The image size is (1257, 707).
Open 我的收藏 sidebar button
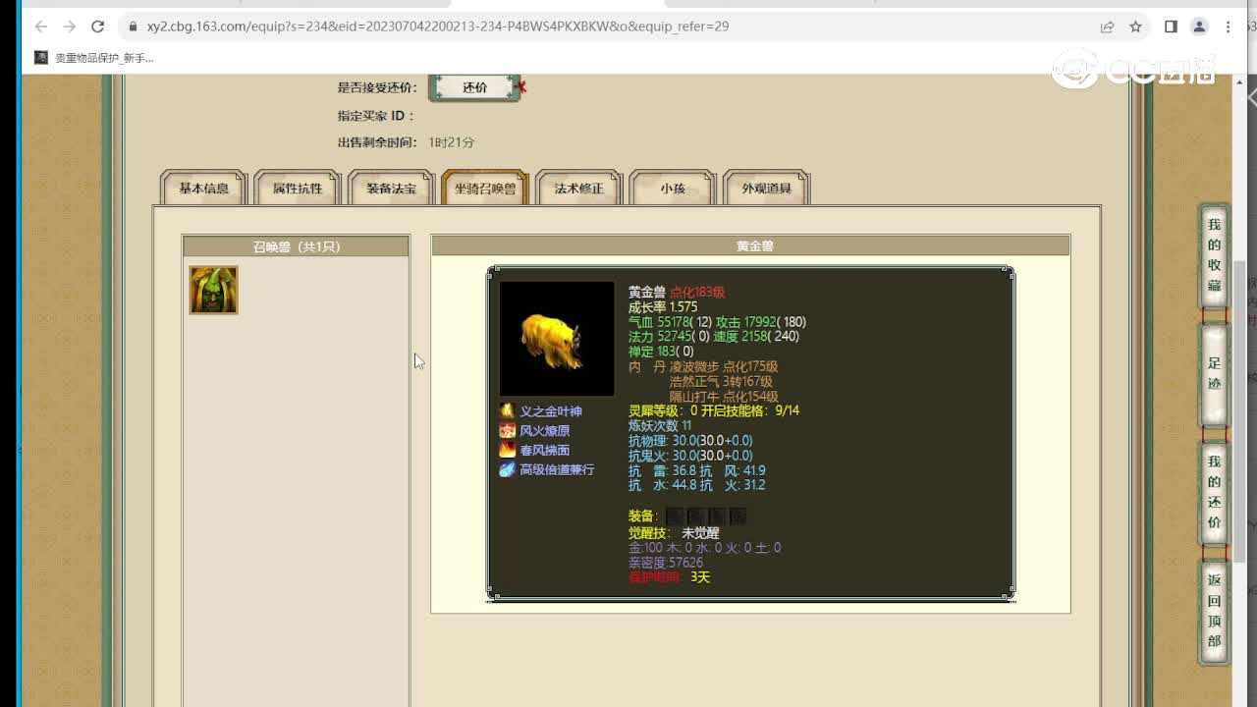pos(1214,255)
